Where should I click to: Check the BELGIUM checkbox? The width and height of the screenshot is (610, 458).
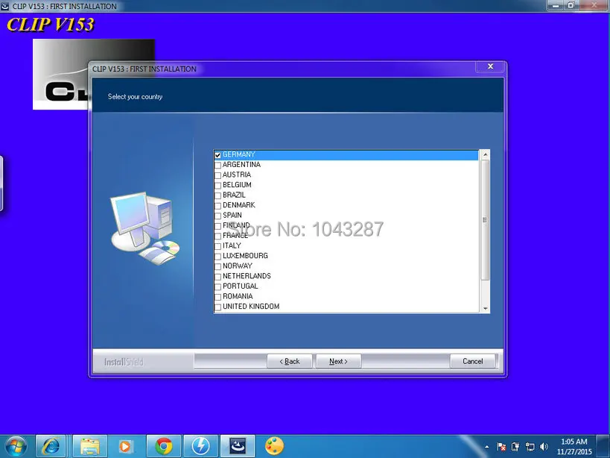[217, 186]
